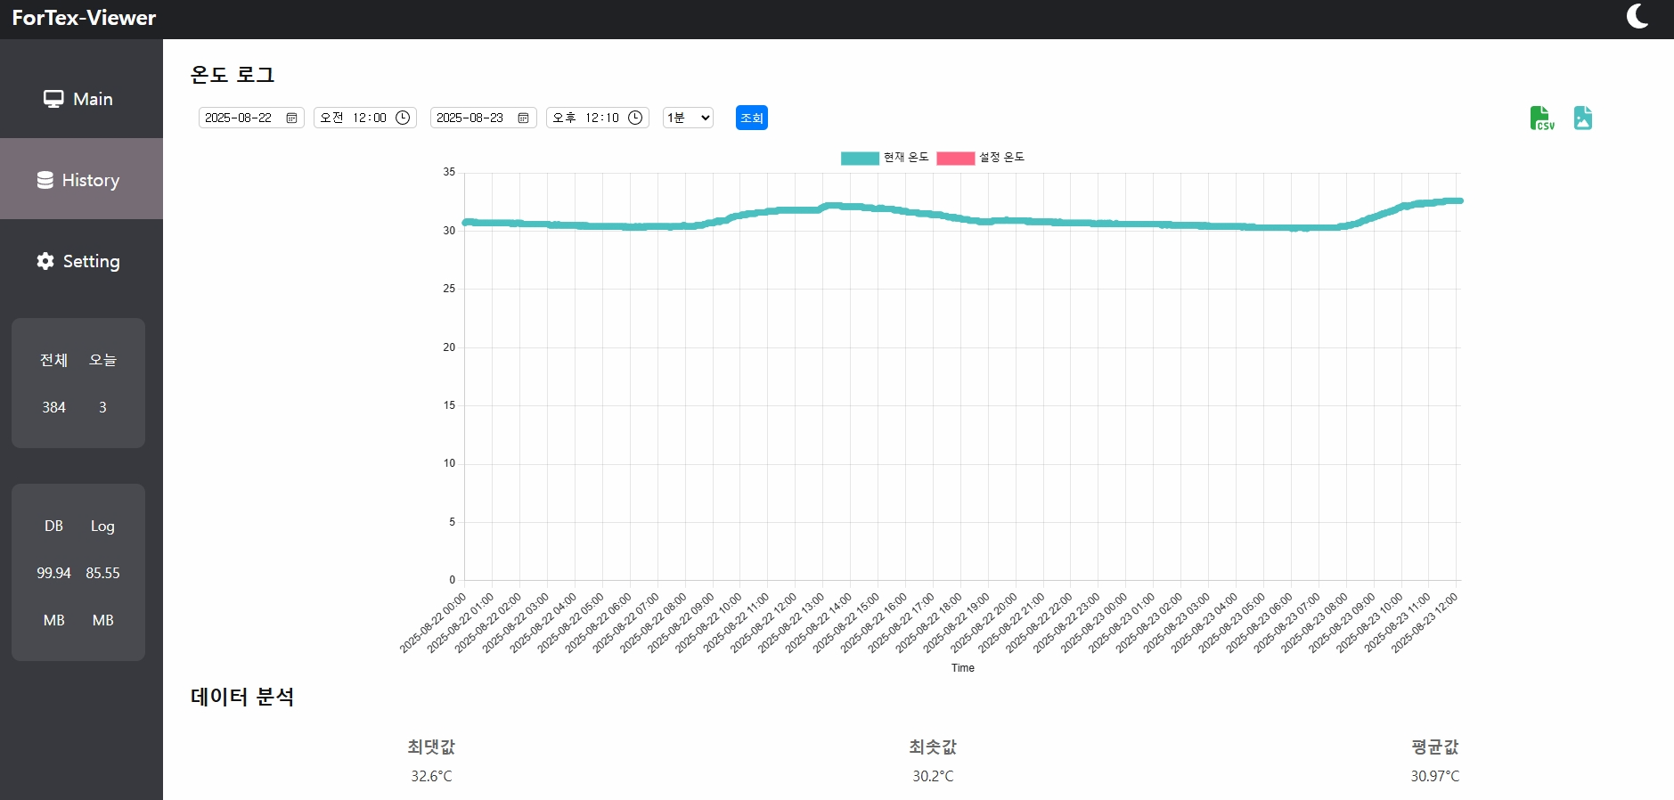Screen dimensions: 1674x800
Task: Click the ForTex-Viewer title link
Action: (x=84, y=18)
